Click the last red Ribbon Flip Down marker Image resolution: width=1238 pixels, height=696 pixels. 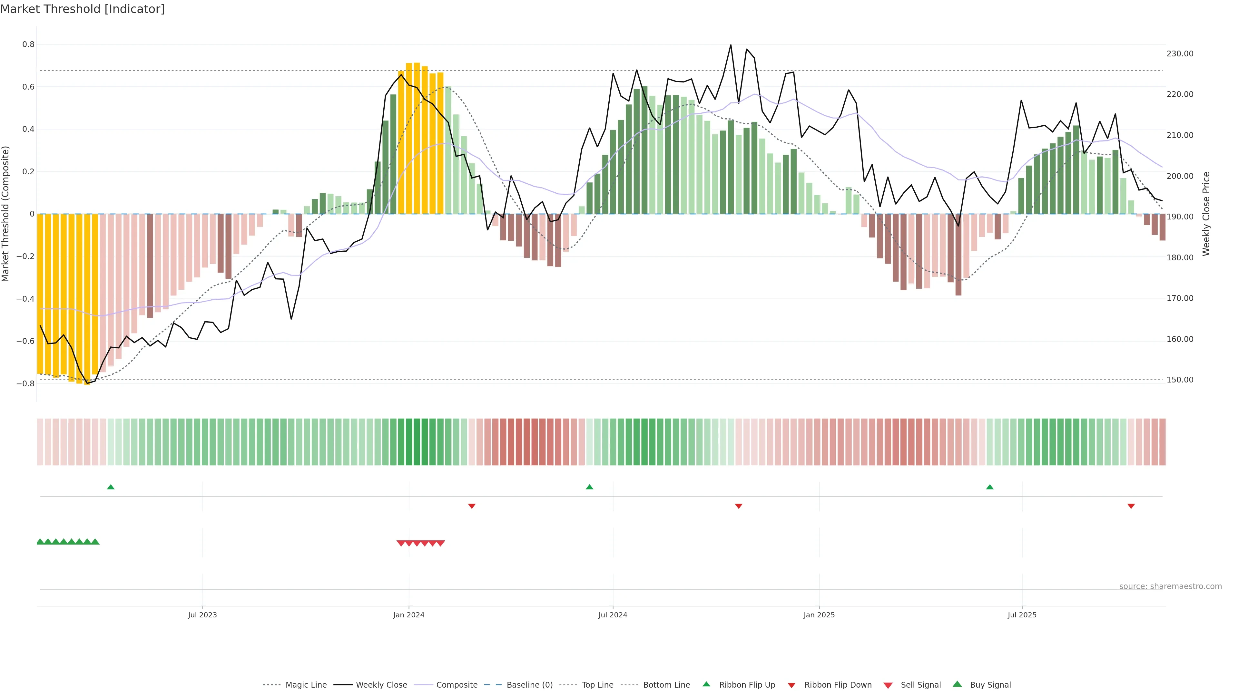1131,506
